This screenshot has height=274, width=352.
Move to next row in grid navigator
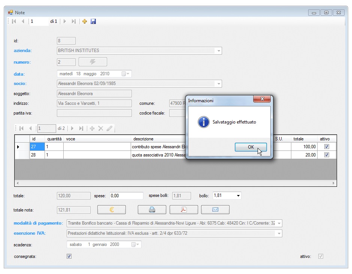[72, 128]
